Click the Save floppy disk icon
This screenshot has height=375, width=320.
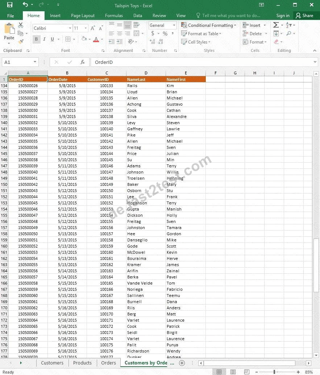[x=10, y=5]
